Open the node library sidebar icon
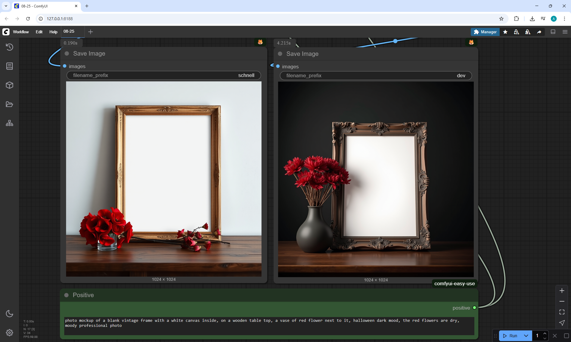571x342 pixels. [10, 66]
